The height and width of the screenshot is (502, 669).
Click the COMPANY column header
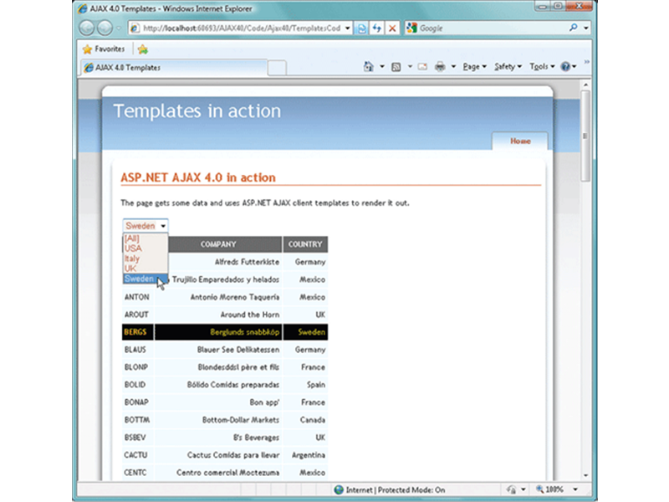[218, 244]
